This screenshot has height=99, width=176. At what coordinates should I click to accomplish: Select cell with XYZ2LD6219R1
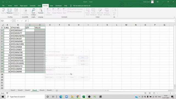18,44
